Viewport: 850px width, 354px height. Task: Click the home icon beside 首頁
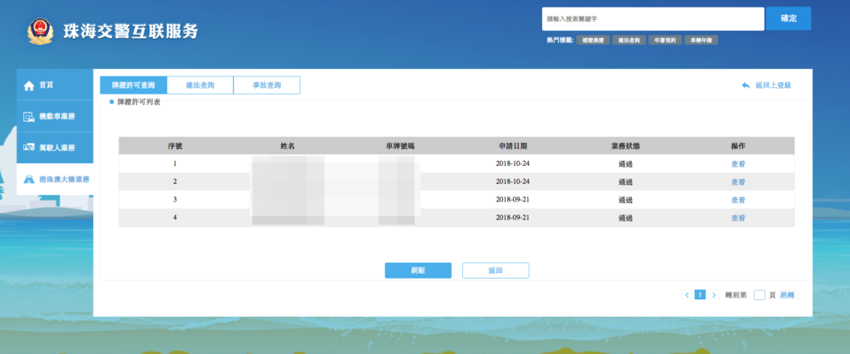click(29, 85)
